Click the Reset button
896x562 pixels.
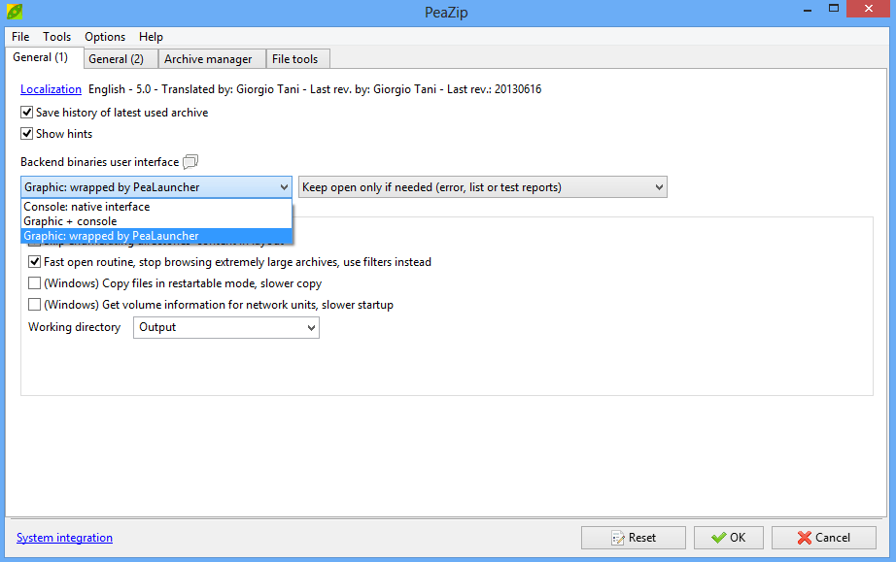pos(634,538)
